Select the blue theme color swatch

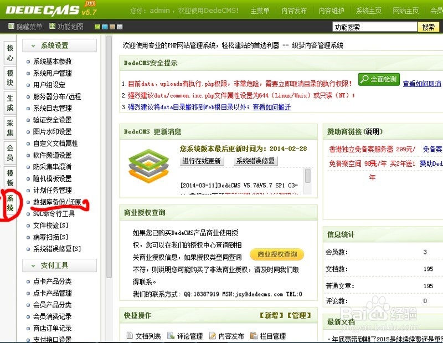[x=104, y=26]
